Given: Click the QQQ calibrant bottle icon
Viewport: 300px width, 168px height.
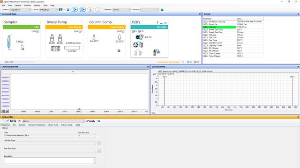Looking at the screenshot, I should click(138, 53).
